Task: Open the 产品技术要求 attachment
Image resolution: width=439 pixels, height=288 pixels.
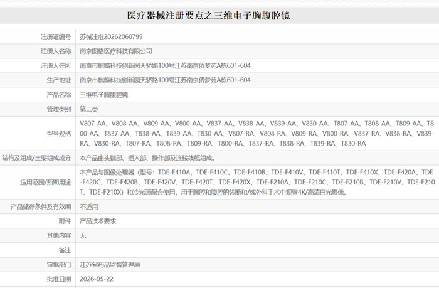Action: 98,221
